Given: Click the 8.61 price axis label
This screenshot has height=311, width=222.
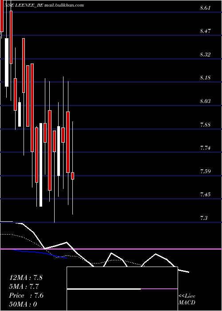Looking at the screenshot, I should (205, 8).
